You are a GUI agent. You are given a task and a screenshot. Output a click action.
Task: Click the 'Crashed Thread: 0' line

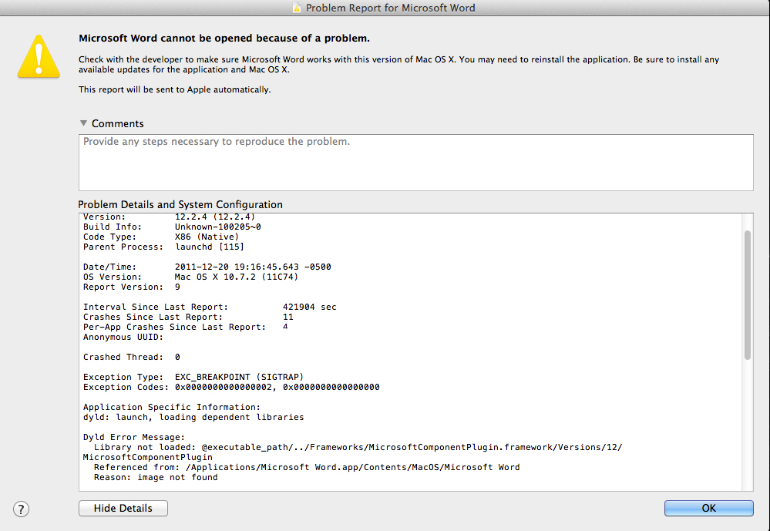[132, 357]
